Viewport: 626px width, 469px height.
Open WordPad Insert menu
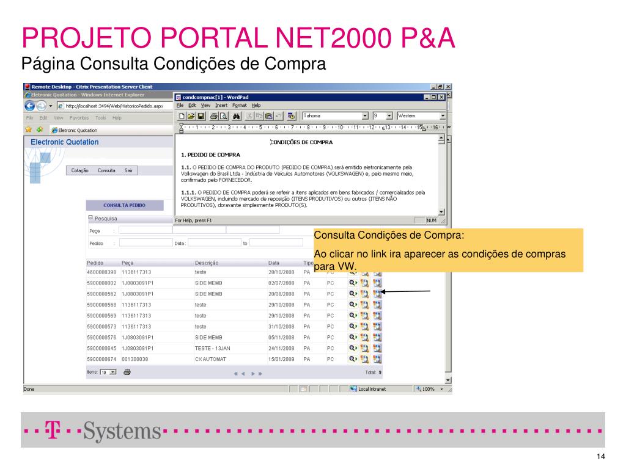coord(221,106)
